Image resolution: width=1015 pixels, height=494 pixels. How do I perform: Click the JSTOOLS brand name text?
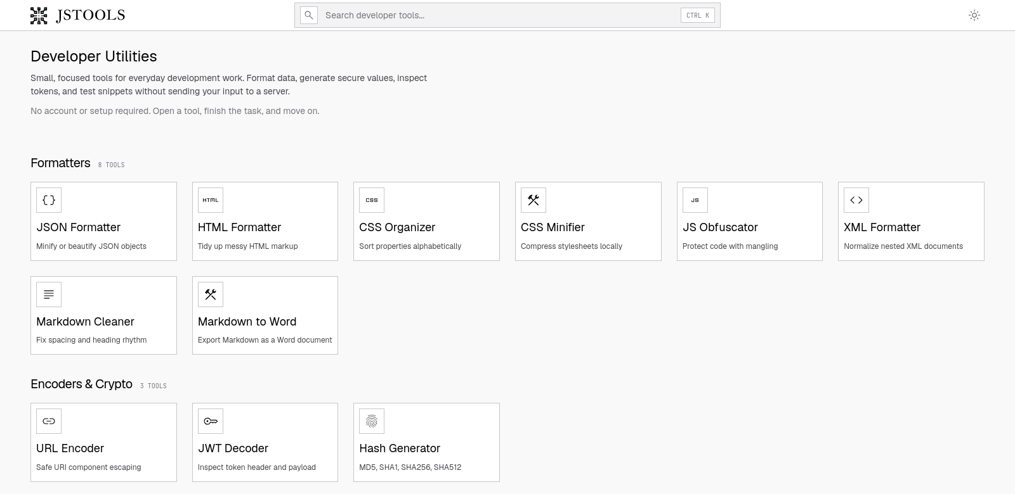point(91,15)
